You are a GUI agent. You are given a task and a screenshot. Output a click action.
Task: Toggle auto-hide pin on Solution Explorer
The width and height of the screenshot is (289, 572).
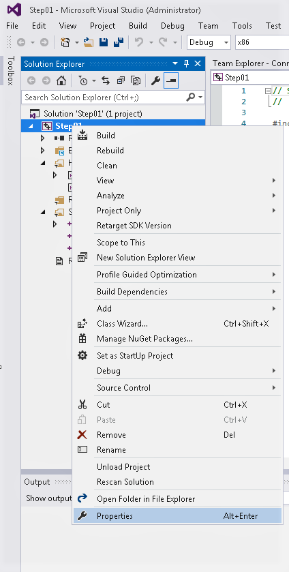tap(187, 63)
